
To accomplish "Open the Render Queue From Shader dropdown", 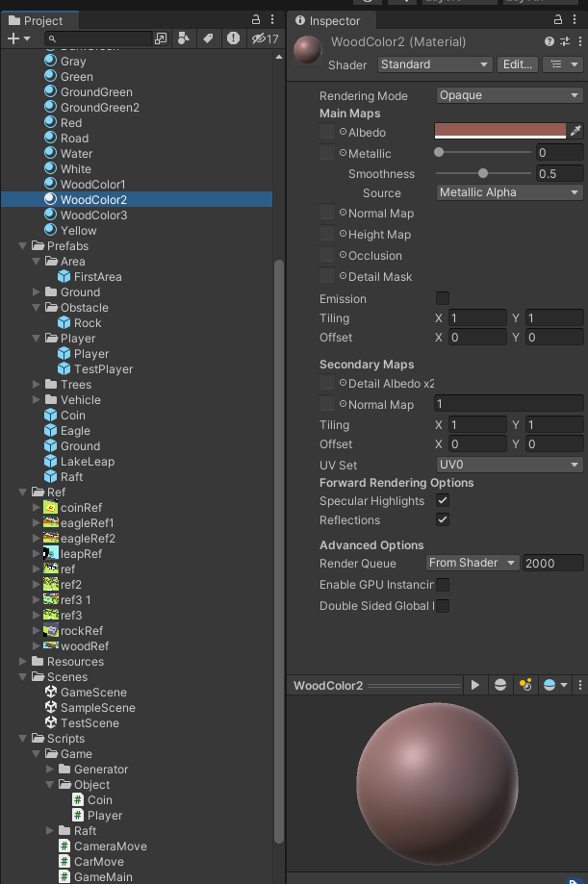I will click(x=473, y=563).
